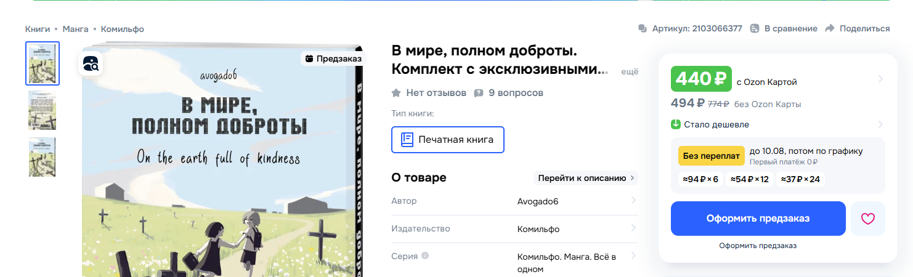Viewport: 913px width, 277px height.
Task: Add the book to favorites with heart icon
Action: pos(868,219)
